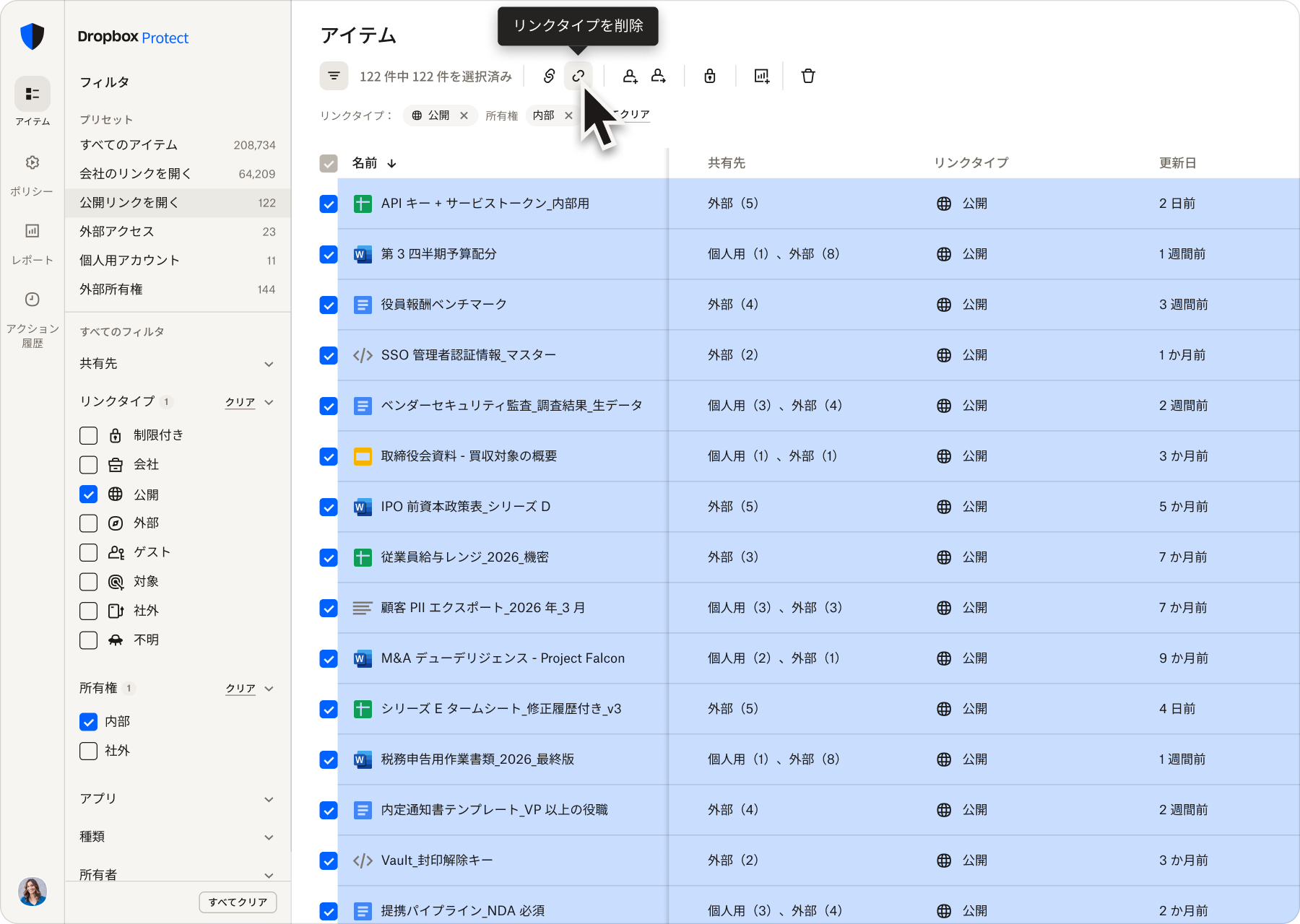Click sort arrow beside 名前 column
Image resolution: width=1300 pixels, height=924 pixels.
[391, 163]
